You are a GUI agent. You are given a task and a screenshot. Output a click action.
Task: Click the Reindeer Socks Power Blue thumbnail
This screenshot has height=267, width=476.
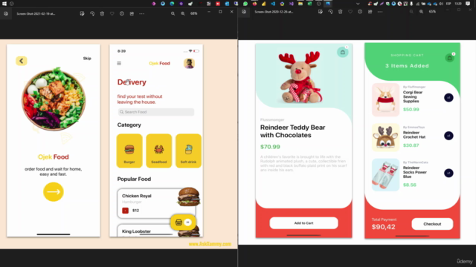point(385,175)
